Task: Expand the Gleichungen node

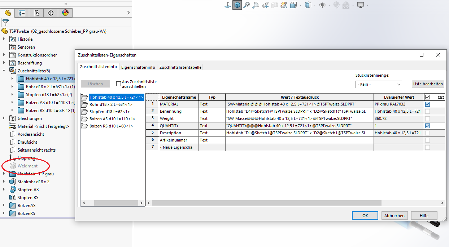Action: click(x=4, y=118)
